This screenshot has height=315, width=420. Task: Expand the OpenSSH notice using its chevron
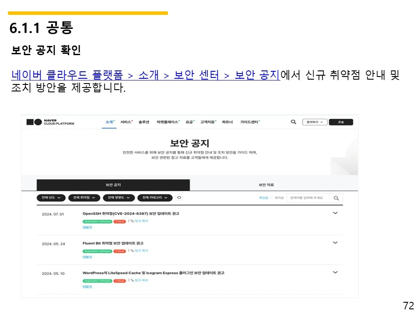pyautogui.click(x=335, y=212)
